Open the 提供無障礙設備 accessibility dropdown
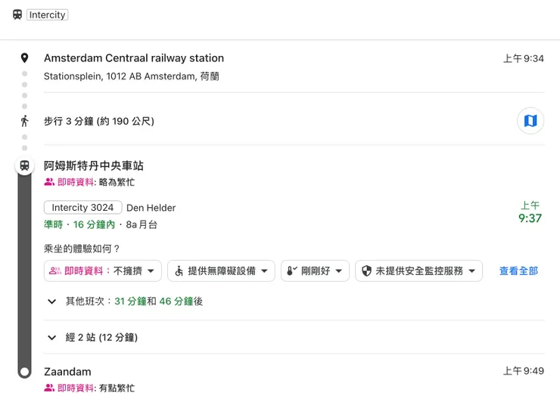The width and height of the screenshot is (560, 399). point(220,271)
